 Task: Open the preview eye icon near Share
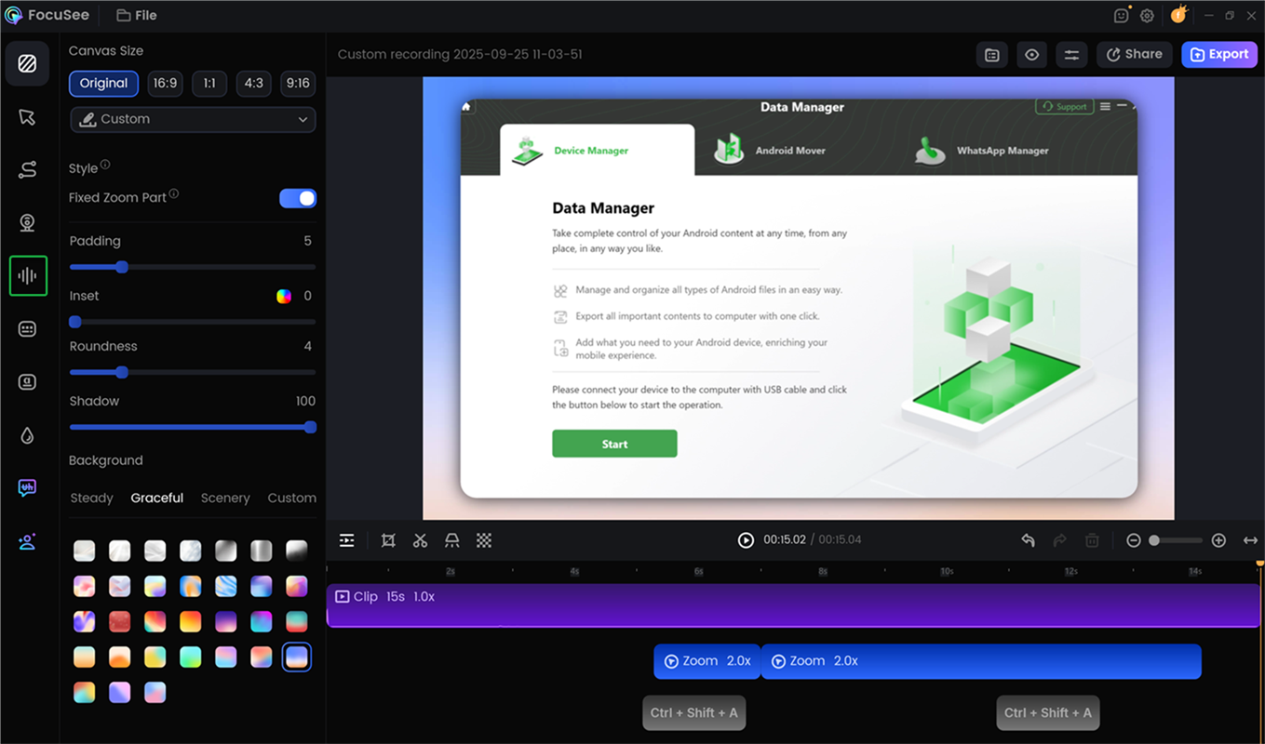(1031, 54)
